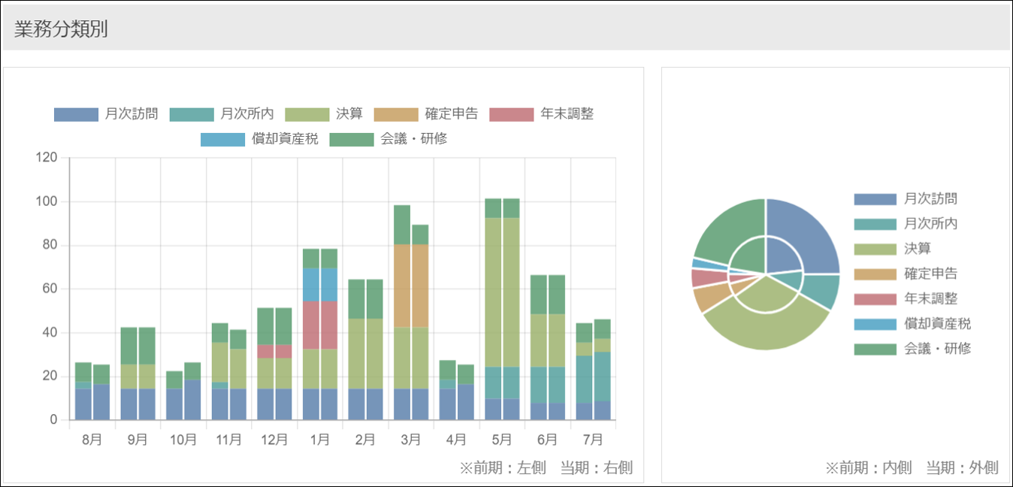Click the outer 決算 slice of the pie
This screenshot has height=487, width=1013.
[765, 329]
